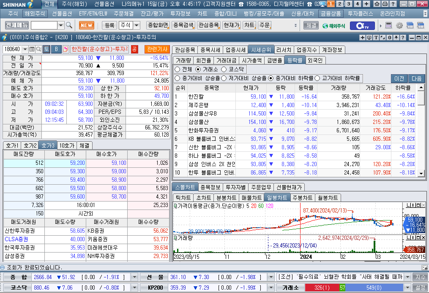Expand the KP200 index ticker dropdown
The height and width of the screenshot is (293, 429).
[x=271, y=288]
